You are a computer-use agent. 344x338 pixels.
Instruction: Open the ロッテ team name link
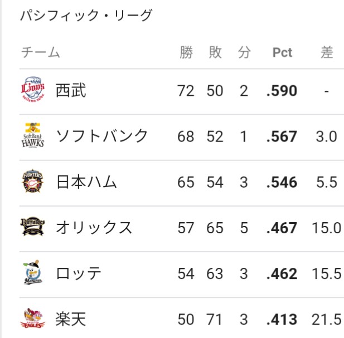tap(78, 273)
